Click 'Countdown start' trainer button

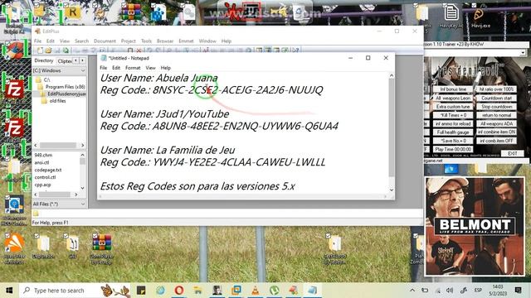496,98
